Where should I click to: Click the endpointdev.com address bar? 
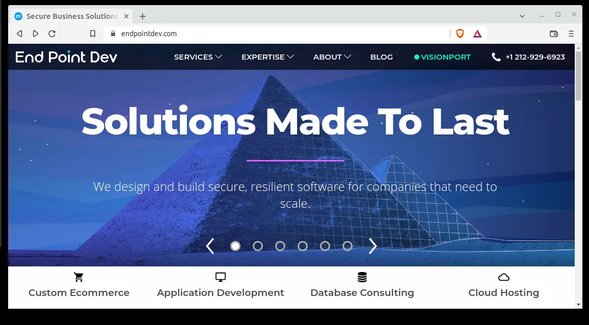[277, 34]
